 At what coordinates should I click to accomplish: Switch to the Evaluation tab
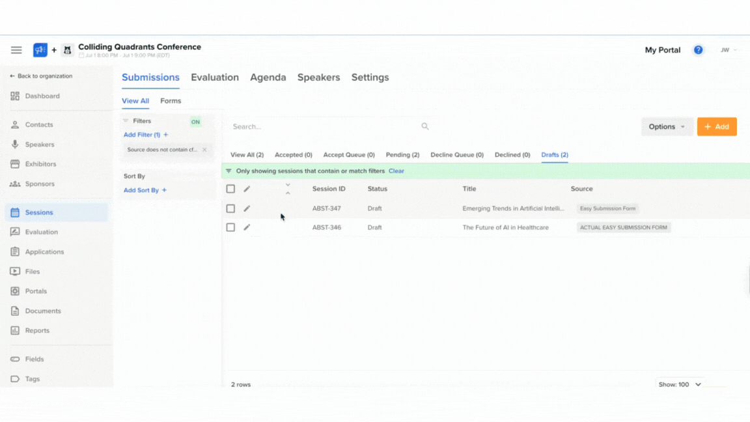click(214, 77)
